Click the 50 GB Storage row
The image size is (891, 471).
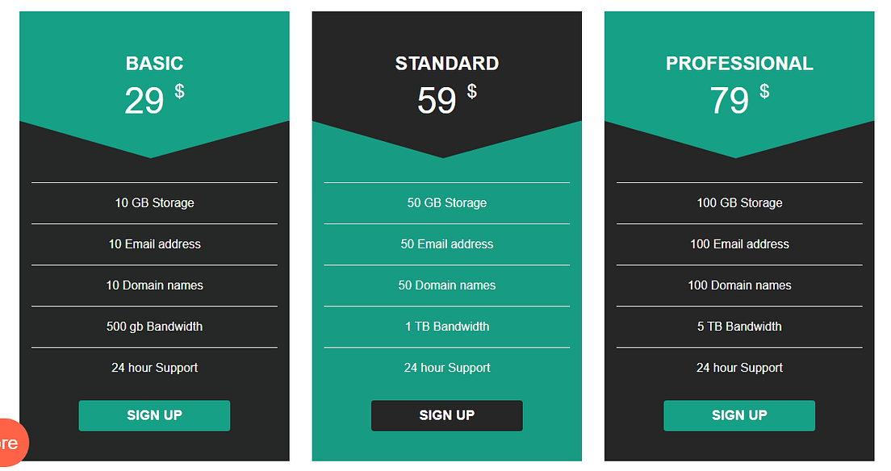pos(446,202)
